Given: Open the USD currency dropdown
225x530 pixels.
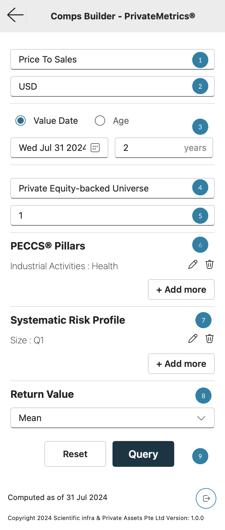Looking at the screenshot, I should 103,87.
